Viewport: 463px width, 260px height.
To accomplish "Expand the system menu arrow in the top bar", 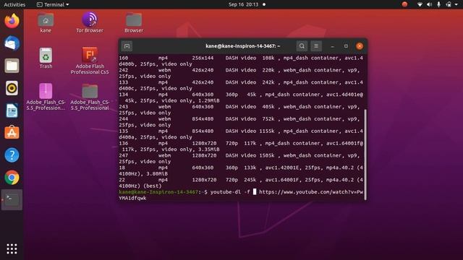I will tap(456, 5).
